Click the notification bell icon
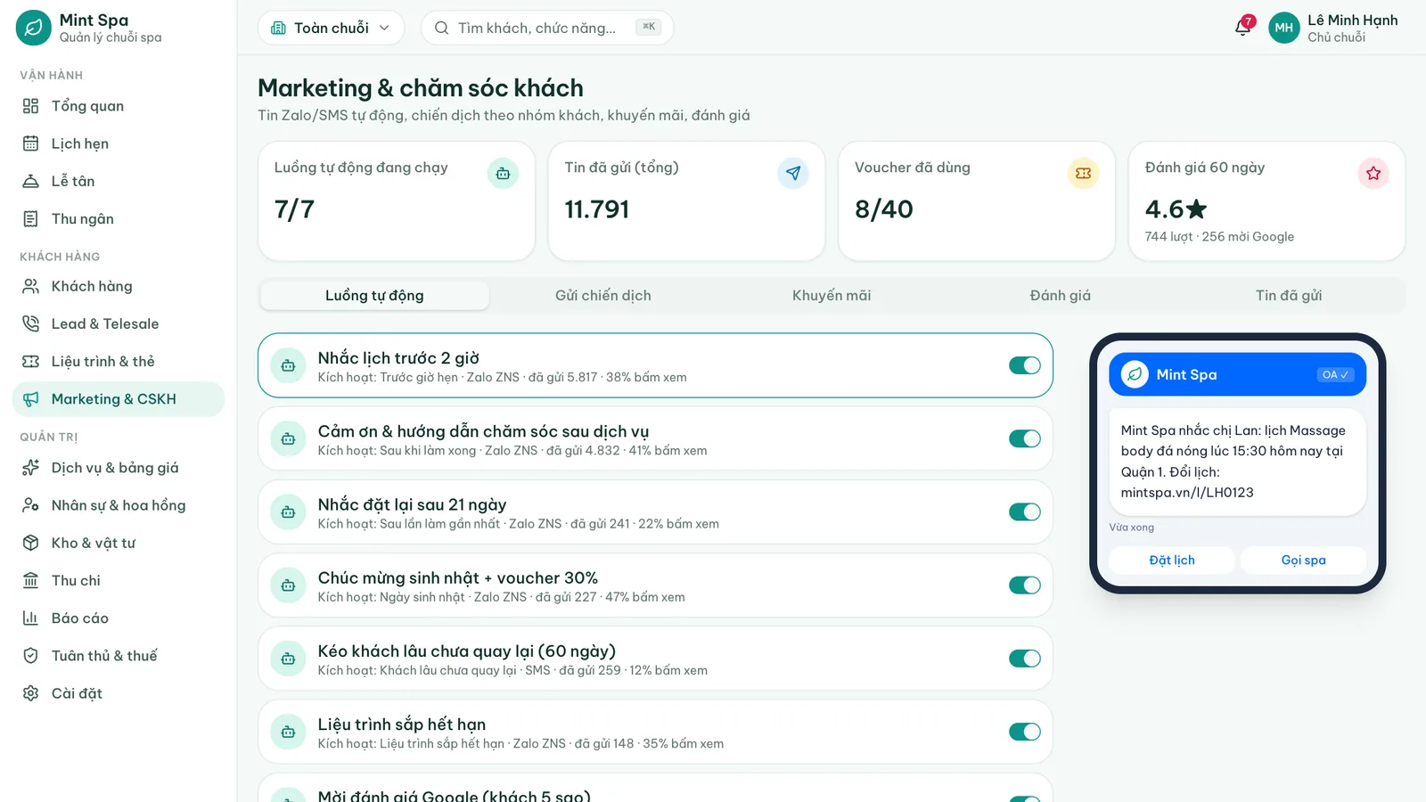The image size is (1426, 802). (1242, 28)
